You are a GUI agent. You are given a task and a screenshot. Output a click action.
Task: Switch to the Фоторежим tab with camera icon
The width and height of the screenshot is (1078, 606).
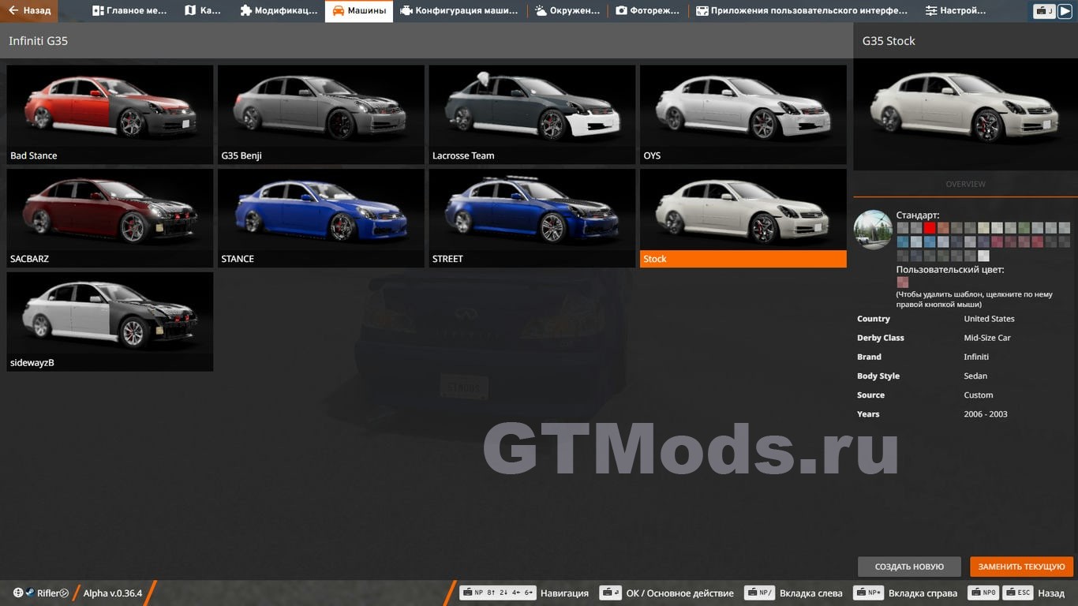[648, 11]
